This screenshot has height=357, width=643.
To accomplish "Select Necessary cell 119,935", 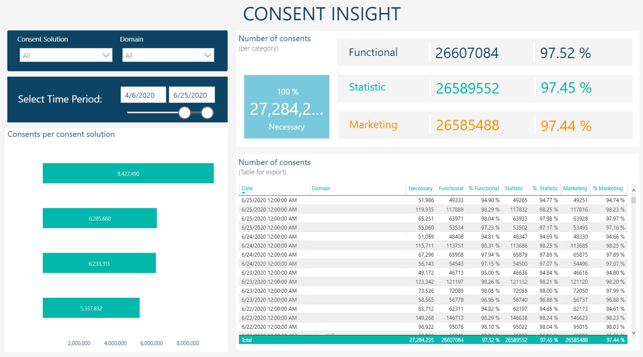I will click(425, 209).
